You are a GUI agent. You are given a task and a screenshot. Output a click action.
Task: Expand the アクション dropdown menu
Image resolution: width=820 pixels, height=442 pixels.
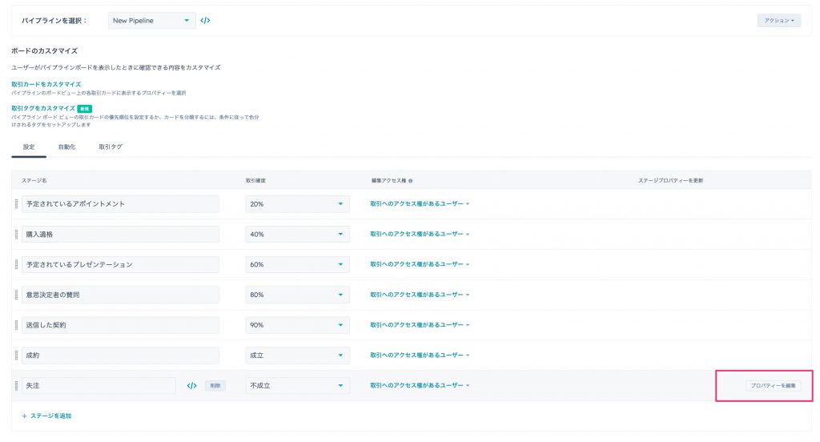point(778,21)
